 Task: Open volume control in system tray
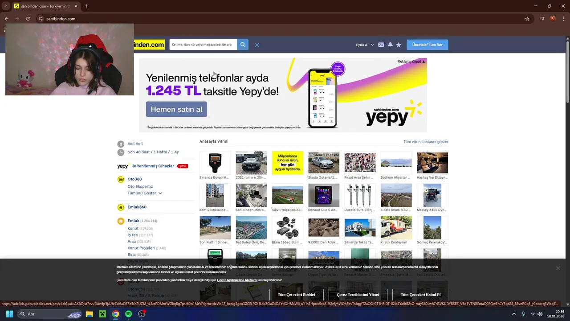pyautogui.click(x=540, y=314)
